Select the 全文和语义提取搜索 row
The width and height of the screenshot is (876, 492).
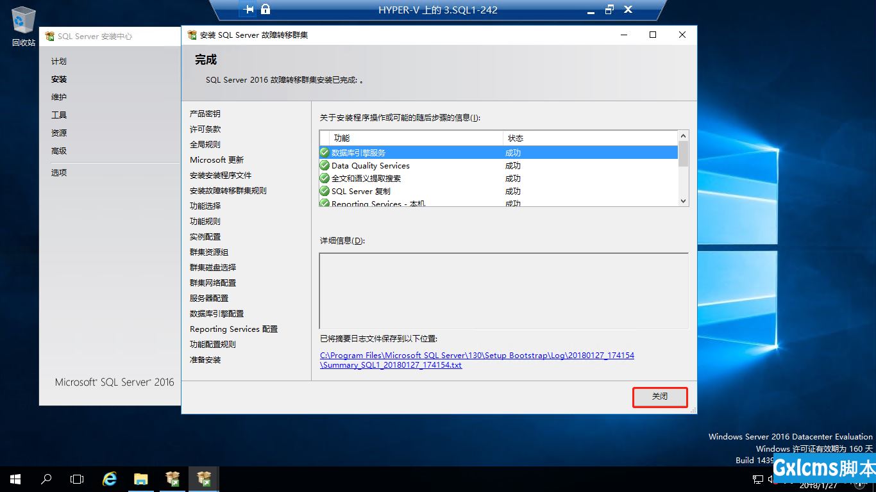click(498, 178)
